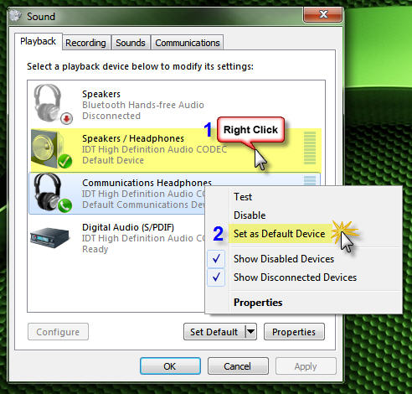Image resolution: width=412 pixels, height=394 pixels.
Task: Toggle Show Disconnected Devices checkmark
Action: coord(216,277)
